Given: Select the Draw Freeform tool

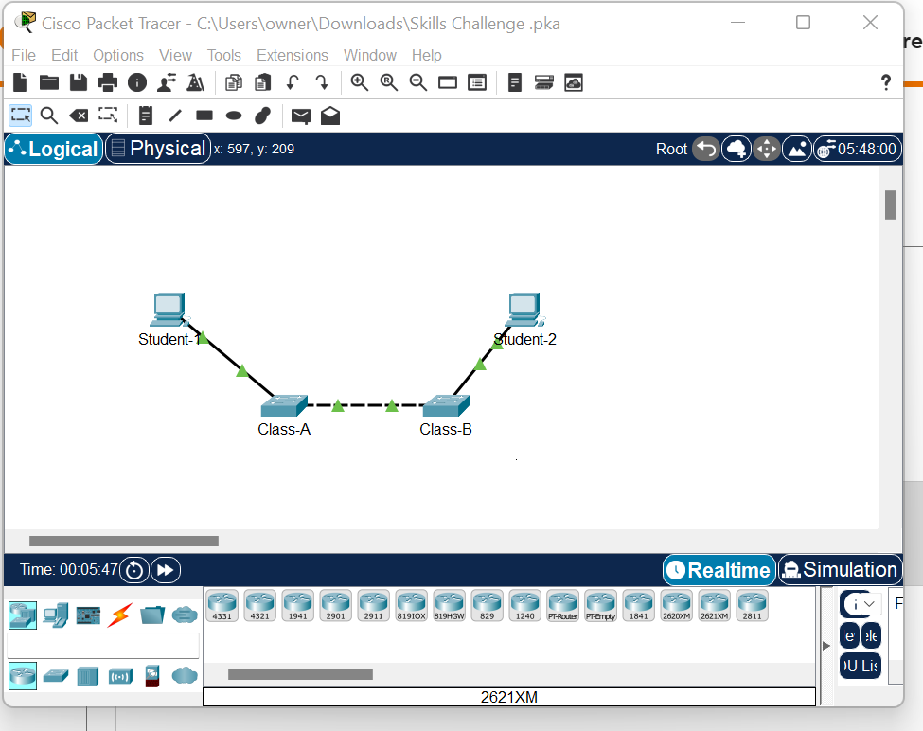Looking at the screenshot, I should tap(262, 116).
